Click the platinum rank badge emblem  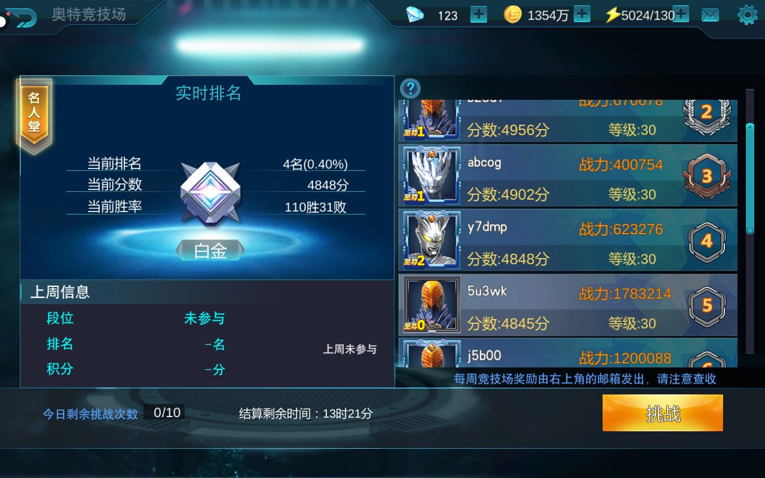210,193
